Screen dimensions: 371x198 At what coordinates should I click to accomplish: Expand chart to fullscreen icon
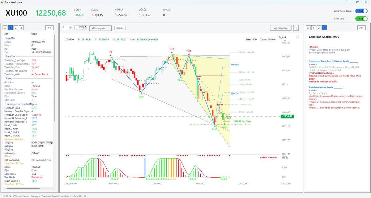pos(296,28)
